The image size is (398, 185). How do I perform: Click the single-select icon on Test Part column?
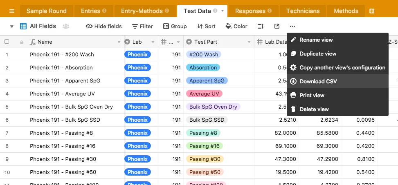(189, 42)
